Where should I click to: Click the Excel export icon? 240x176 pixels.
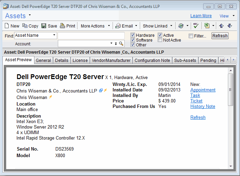tap(207, 26)
